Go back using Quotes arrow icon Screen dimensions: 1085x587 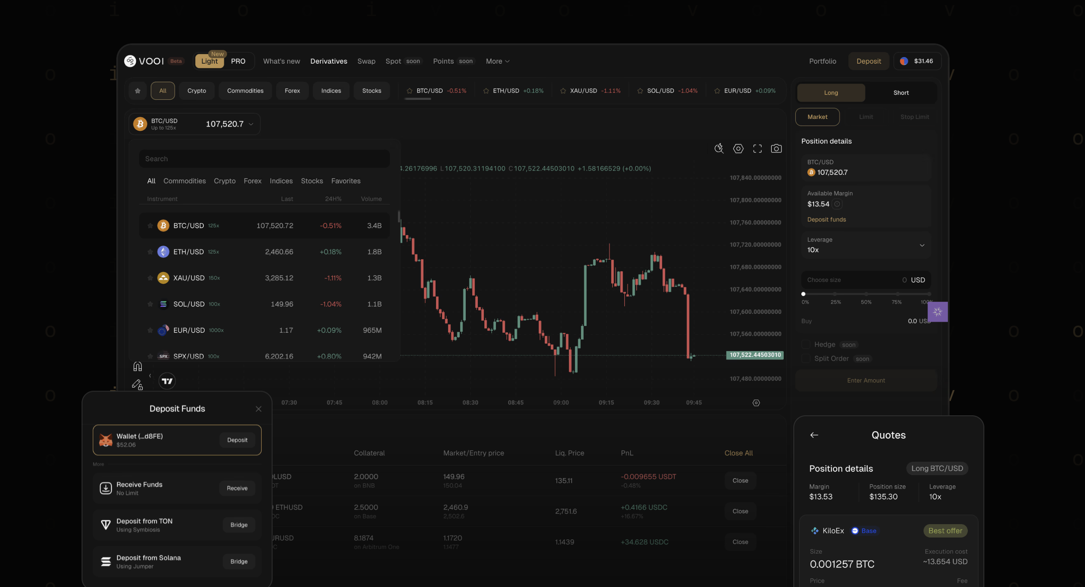814,435
